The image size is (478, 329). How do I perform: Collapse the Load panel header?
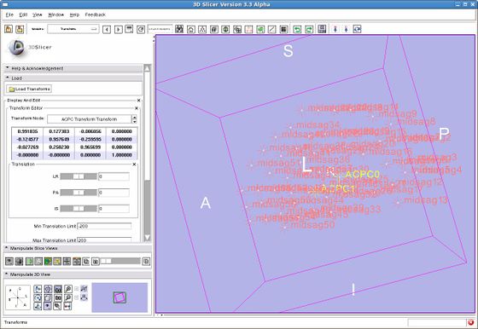click(x=73, y=78)
